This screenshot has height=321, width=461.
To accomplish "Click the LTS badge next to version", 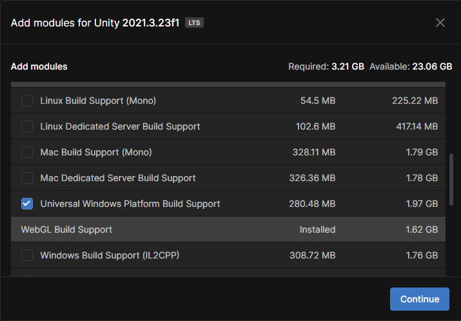I will (x=194, y=23).
